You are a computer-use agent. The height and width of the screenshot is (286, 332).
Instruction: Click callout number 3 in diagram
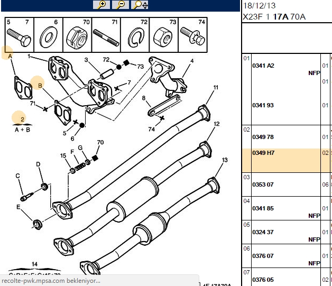[x=86, y=60]
